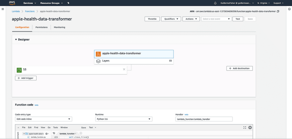
Task: Select the apple-health-data-transformer Lambda icon
Action: [x=98, y=54]
